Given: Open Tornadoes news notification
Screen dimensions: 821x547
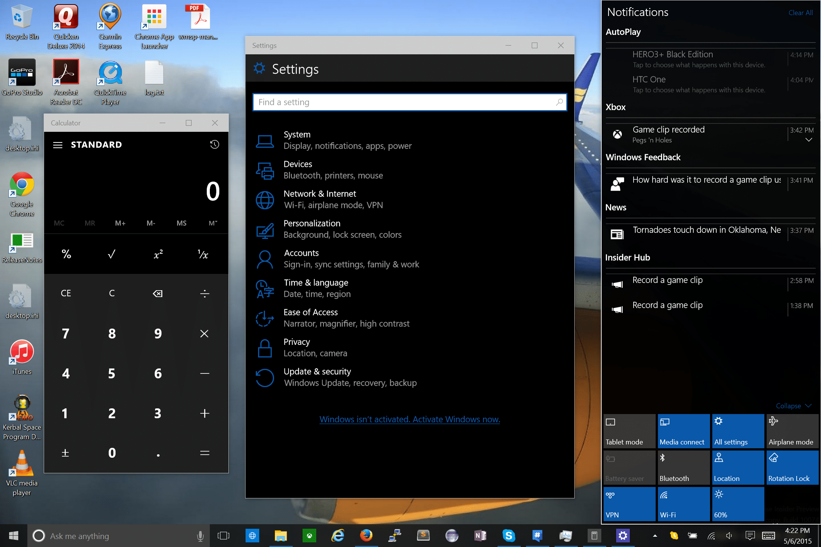Looking at the screenshot, I should point(710,234).
